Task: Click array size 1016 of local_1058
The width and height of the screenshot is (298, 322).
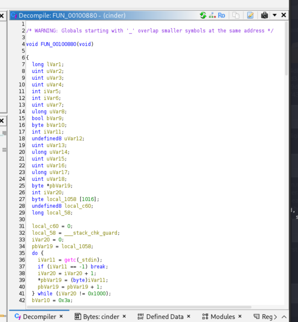Action: tap(88, 199)
